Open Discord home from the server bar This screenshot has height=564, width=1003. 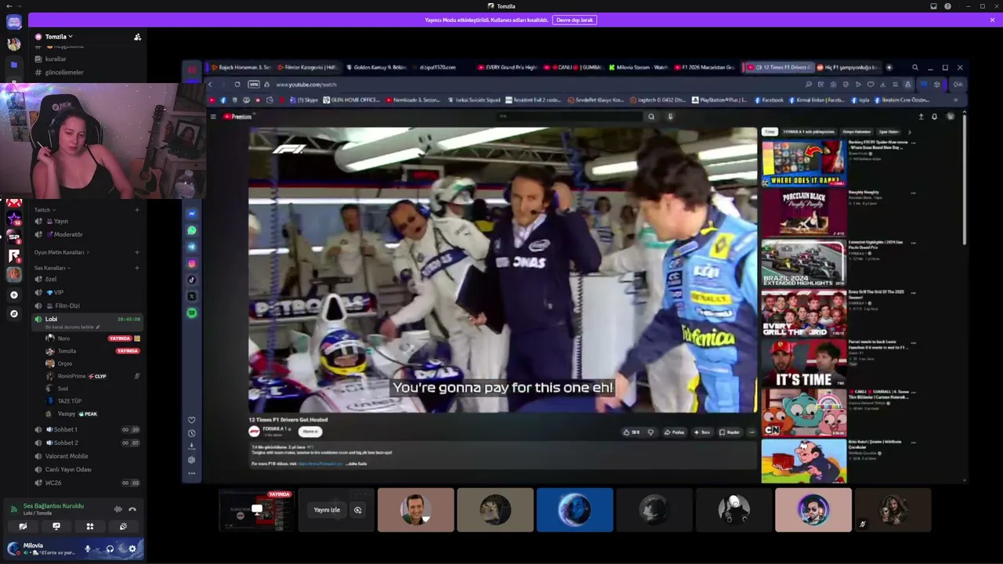point(14,22)
